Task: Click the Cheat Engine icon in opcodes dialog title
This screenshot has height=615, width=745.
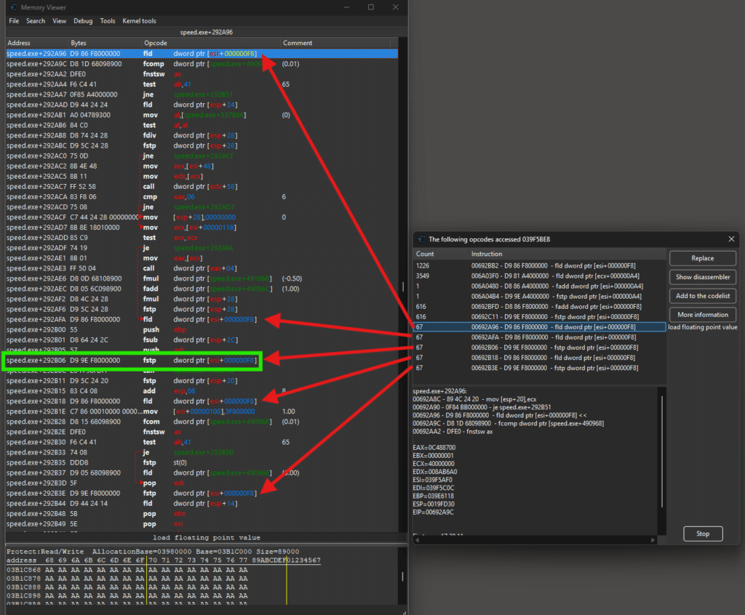Action: pyautogui.click(x=421, y=238)
